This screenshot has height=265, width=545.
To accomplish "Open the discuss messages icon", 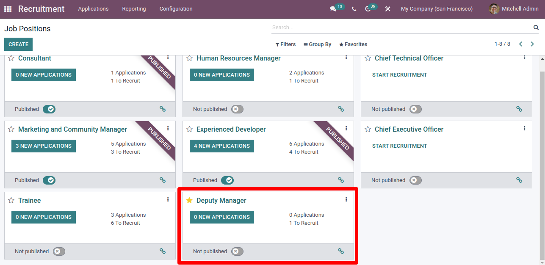I will click(x=333, y=9).
